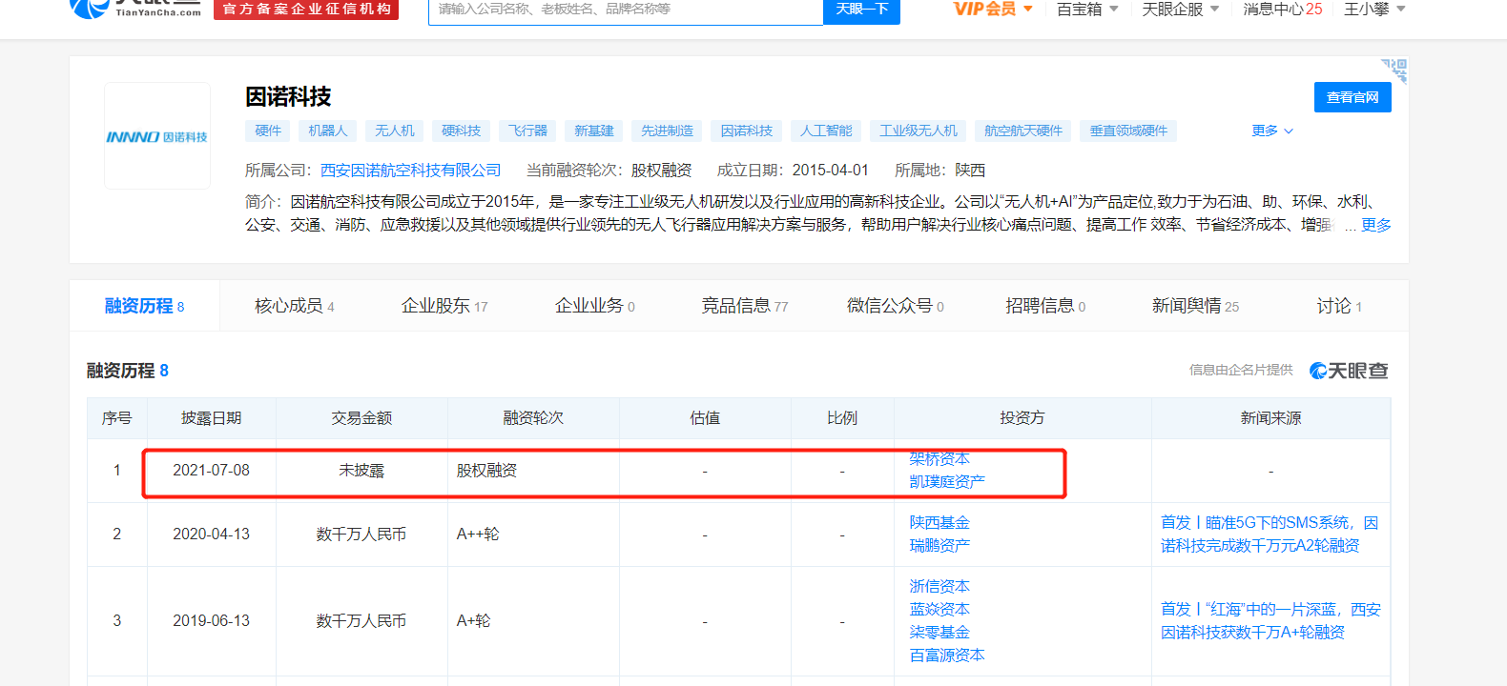
Task: Click the 未披露 amount cell
Action: (361, 470)
